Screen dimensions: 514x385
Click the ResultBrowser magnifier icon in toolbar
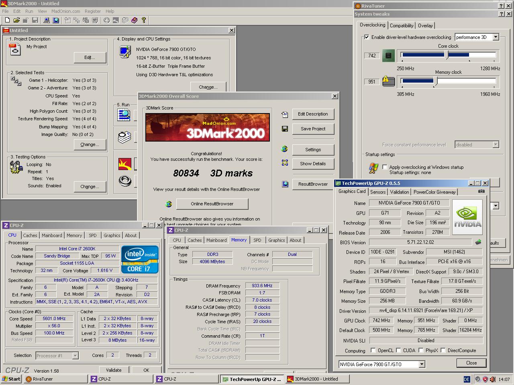tap(56, 20)
